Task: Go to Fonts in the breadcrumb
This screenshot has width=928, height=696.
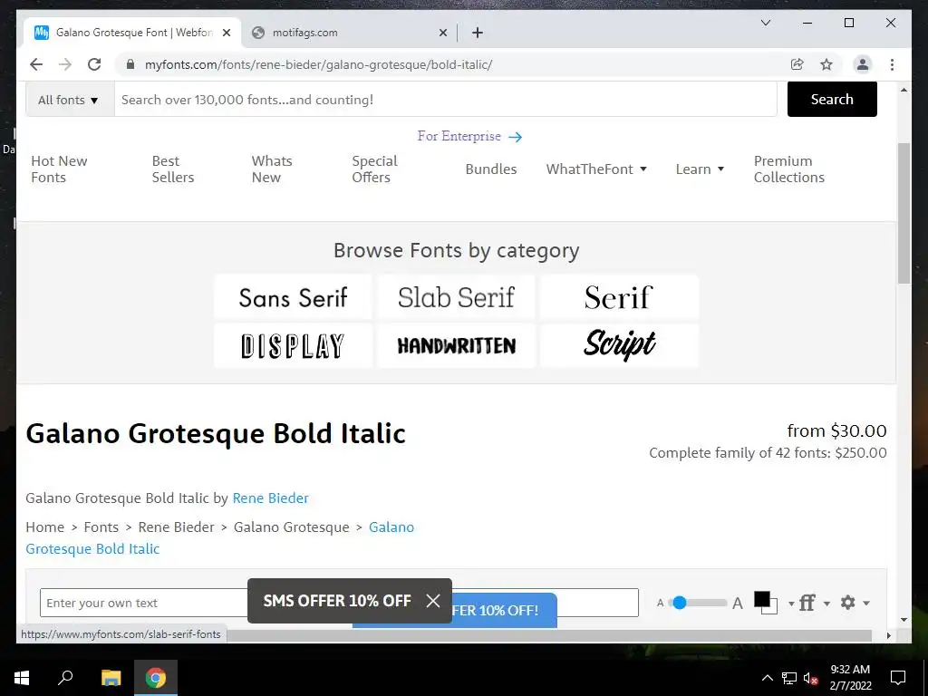Action: (101, 527)
